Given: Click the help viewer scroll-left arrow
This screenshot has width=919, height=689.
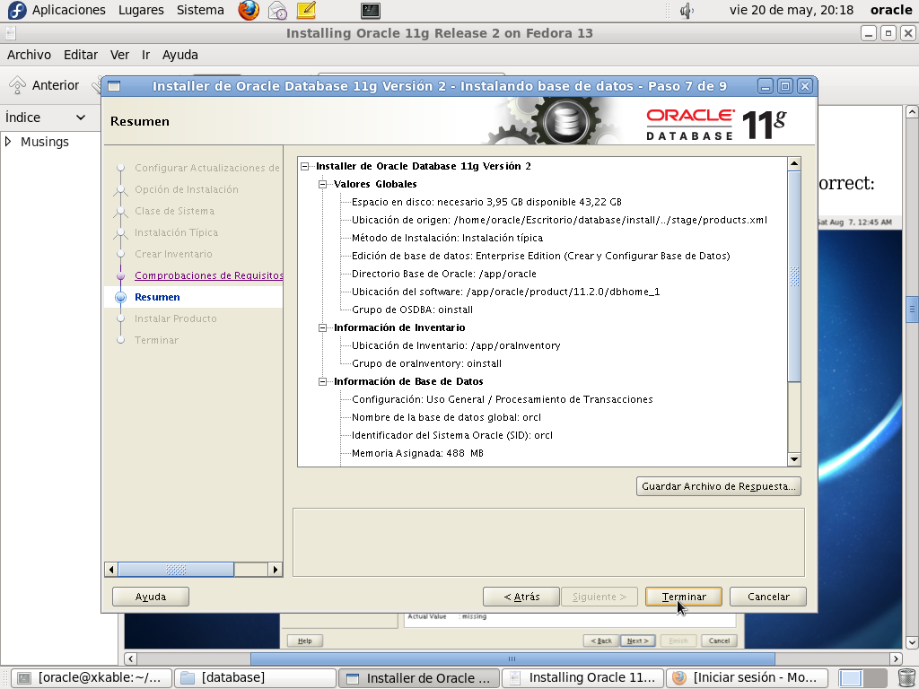Looking at the screenshot, I should (131, 658).
